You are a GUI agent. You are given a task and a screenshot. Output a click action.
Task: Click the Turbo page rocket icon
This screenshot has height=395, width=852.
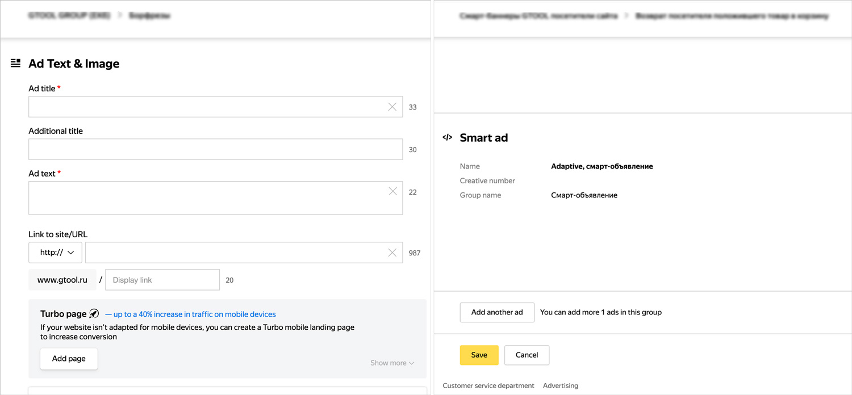[x=94, y=314]
